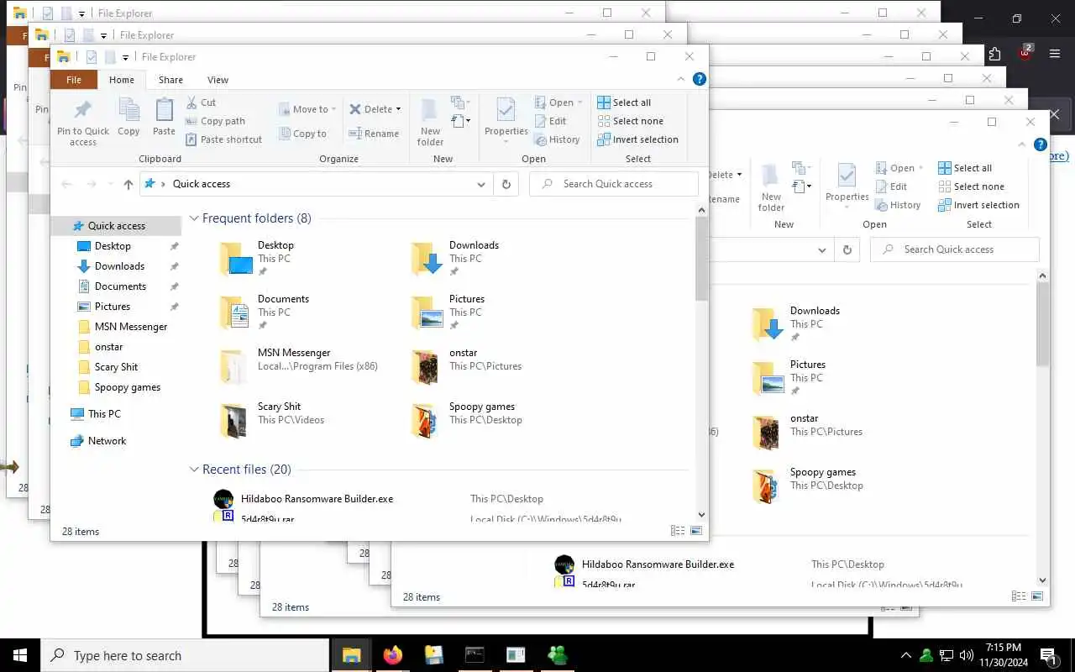This screenshot has height=672, width=1075.
Task: Click Select all in rear right window
Action: pos(965,168)
